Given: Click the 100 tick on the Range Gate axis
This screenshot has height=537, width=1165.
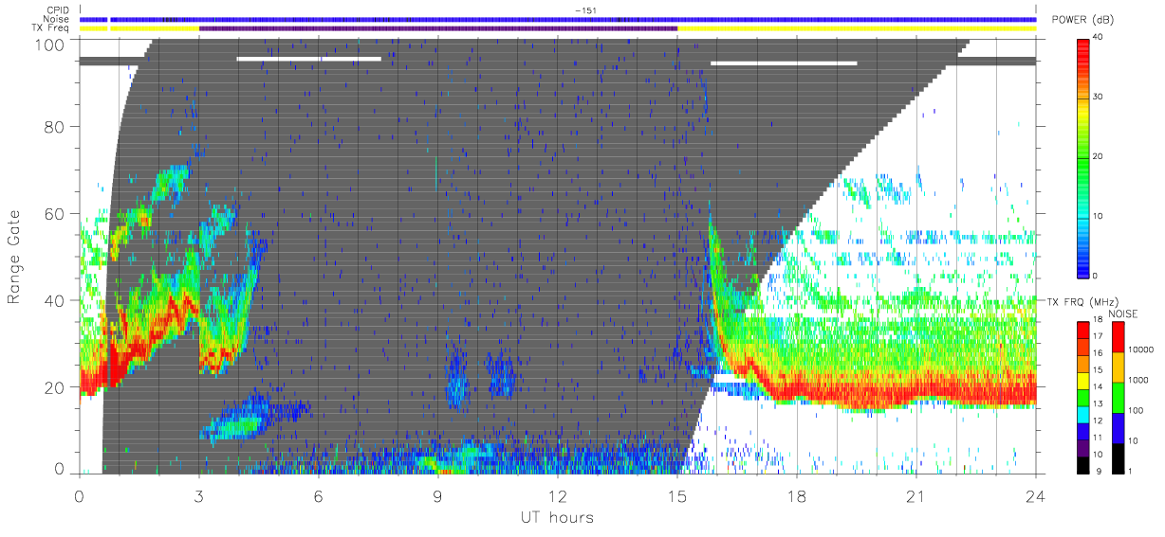Looking at the screenshot, I should [x=50, y=45].
